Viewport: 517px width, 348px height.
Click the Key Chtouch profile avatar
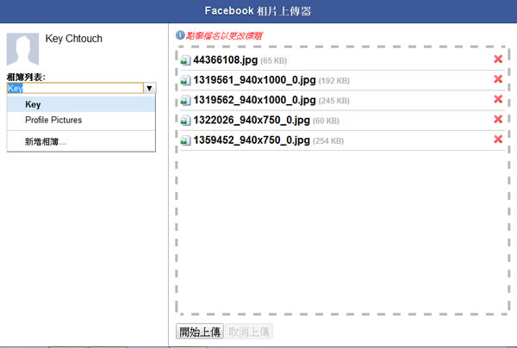22,50
